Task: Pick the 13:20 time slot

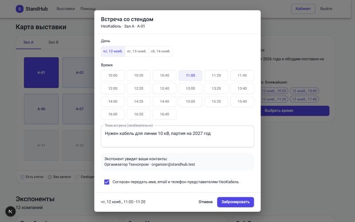Action: (x=216, y=88)
